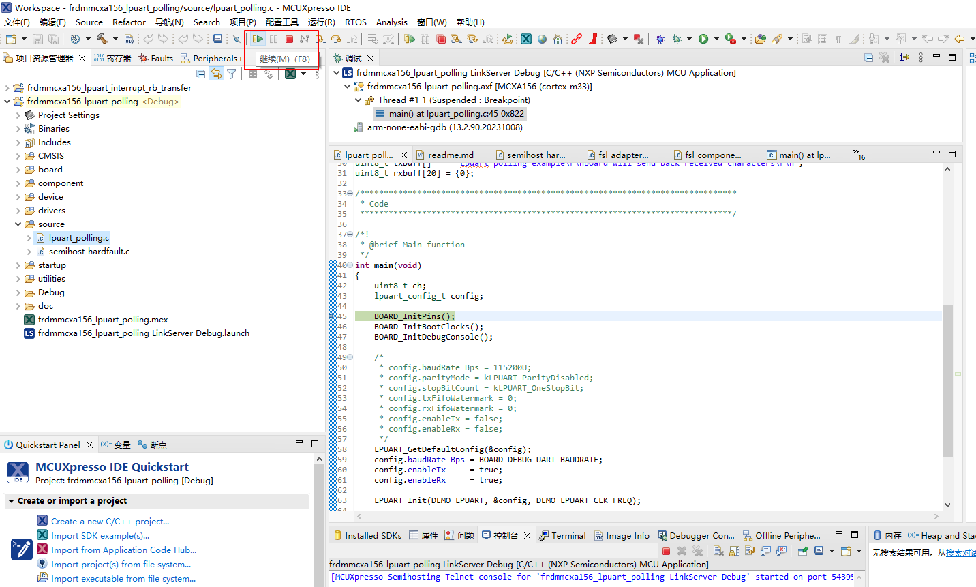
Task: Click red Terminate icon in console toolbar
Action: pos(666,551)
